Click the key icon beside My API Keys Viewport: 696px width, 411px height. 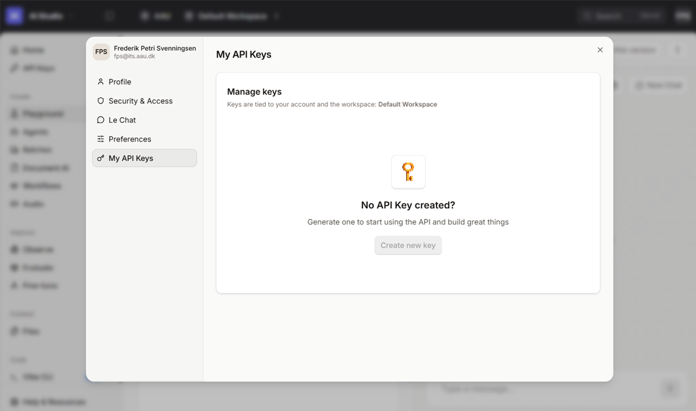coord(102,158)
